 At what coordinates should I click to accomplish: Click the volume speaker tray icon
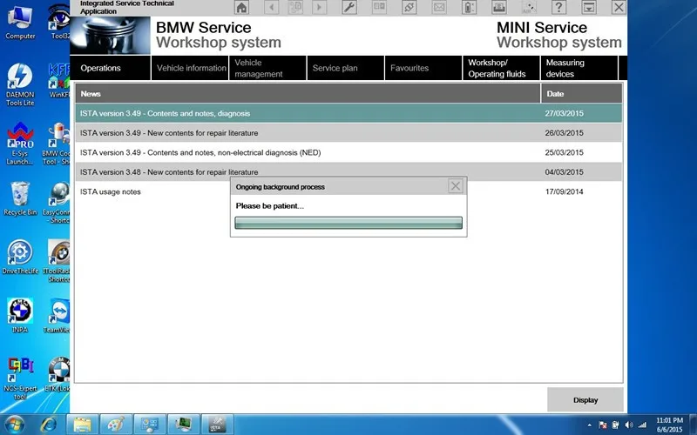coord(628,425)
